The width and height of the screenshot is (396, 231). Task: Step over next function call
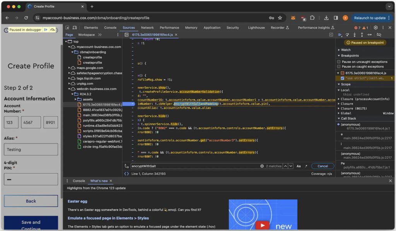coord(347,35)
